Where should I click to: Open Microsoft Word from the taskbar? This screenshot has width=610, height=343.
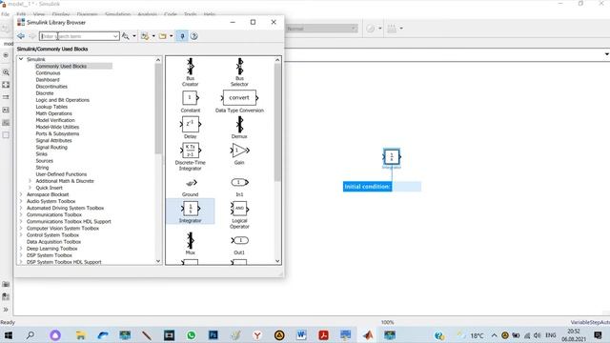click(301, 334)
